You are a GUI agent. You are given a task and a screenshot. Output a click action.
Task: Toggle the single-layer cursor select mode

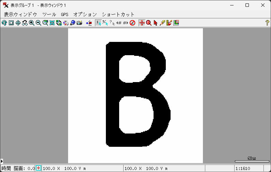(98, 23)
